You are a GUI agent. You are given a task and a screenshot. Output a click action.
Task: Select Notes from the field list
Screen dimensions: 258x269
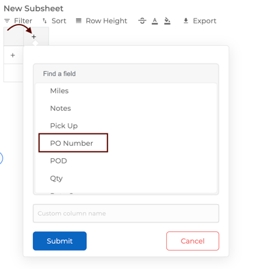(x=126, y=108)
